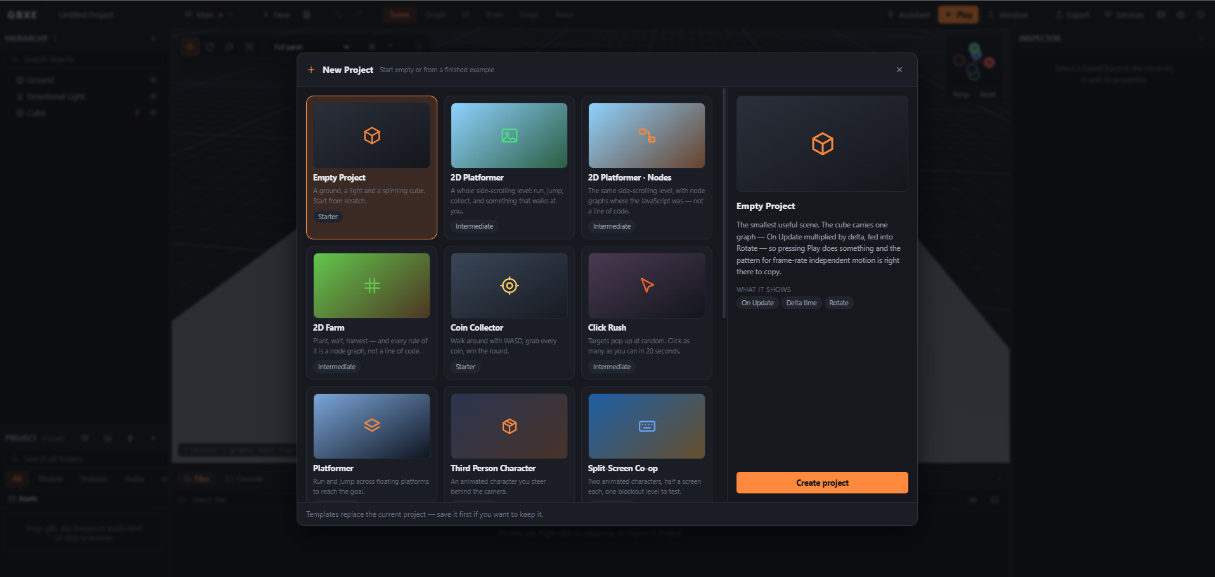This screenshot has height=577, width=1215.
Task: Click the dimmed Play button behind the dialog
Action: [x=958, y=15]
